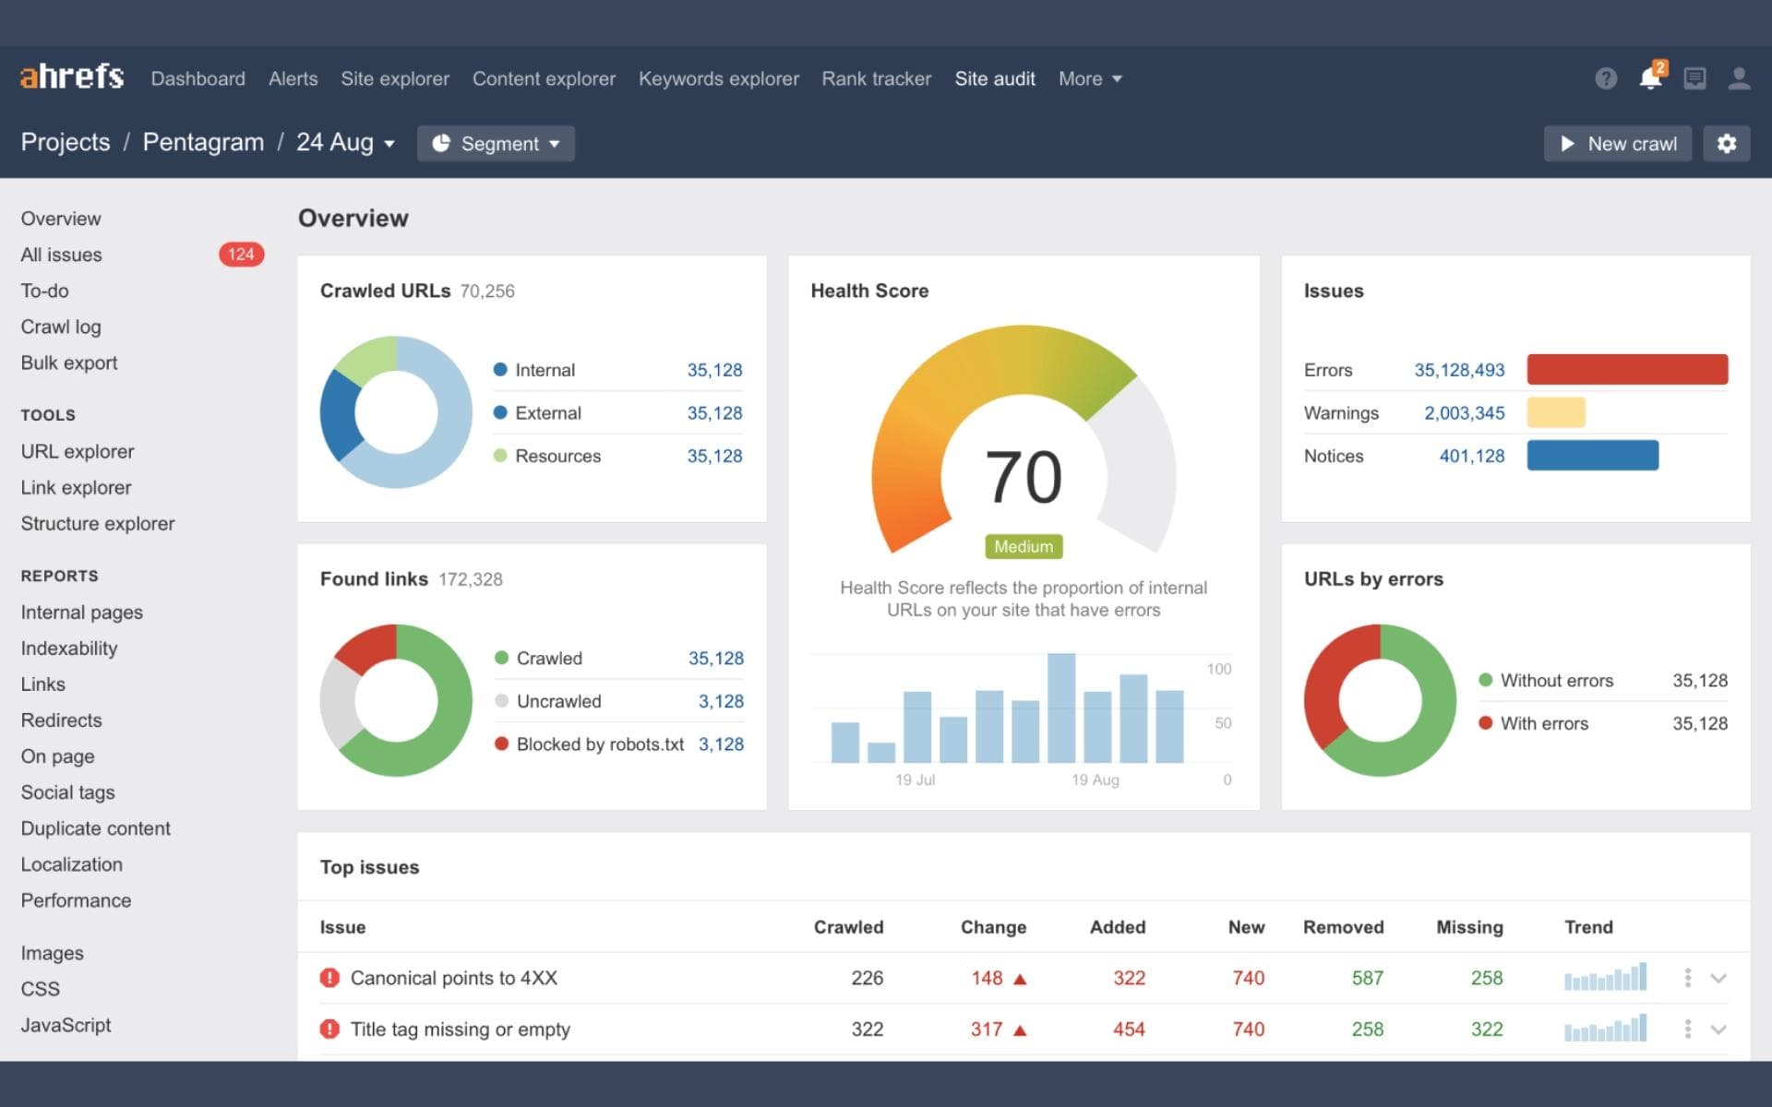Select the Content explorer menu item
The height and width of the screenshot is (1107, 1772).
(x=544, y=77)
